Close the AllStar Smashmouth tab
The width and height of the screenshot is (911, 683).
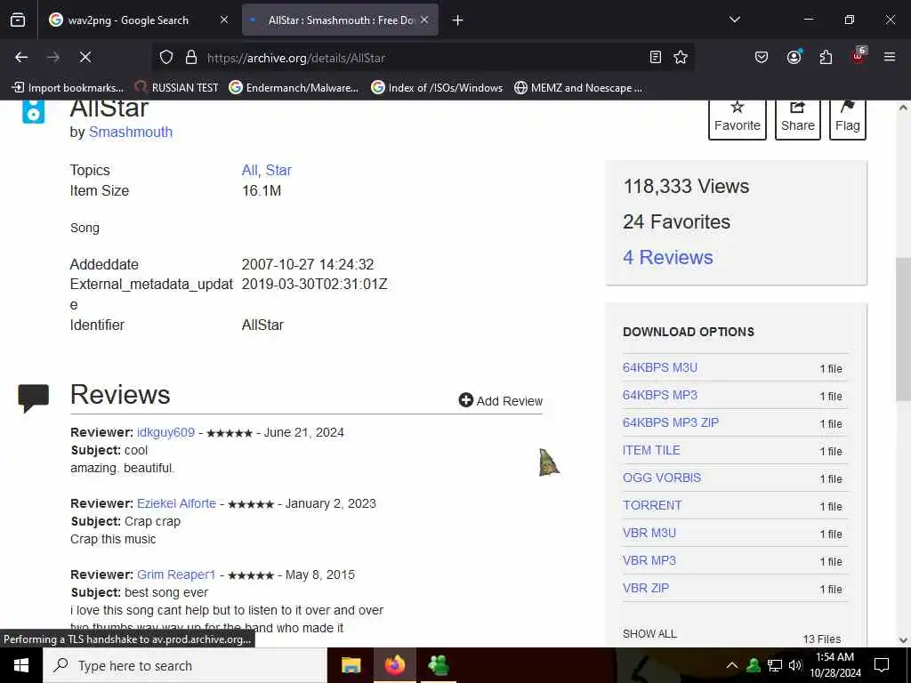click(x=424, y=20)
